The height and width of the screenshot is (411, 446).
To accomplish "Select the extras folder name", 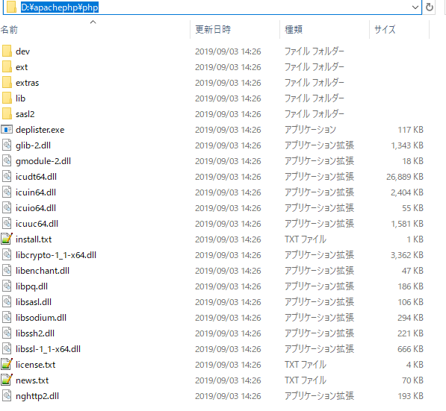I will click(x=28, y=83).
